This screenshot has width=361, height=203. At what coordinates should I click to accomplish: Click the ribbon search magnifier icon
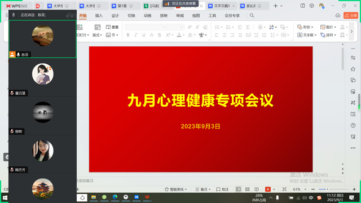pos(252,15)
